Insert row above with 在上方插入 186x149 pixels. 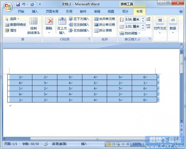pos(62,26)
